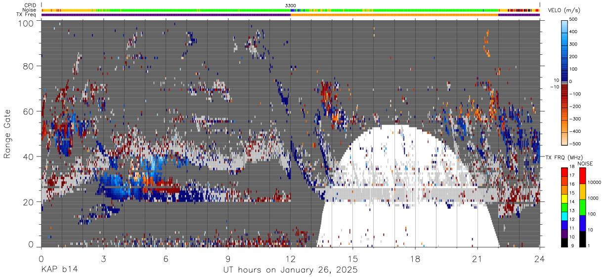Click the UT hours date axis title
The height and width of the screenshot is (280, 607).
(x=290, y=270)
